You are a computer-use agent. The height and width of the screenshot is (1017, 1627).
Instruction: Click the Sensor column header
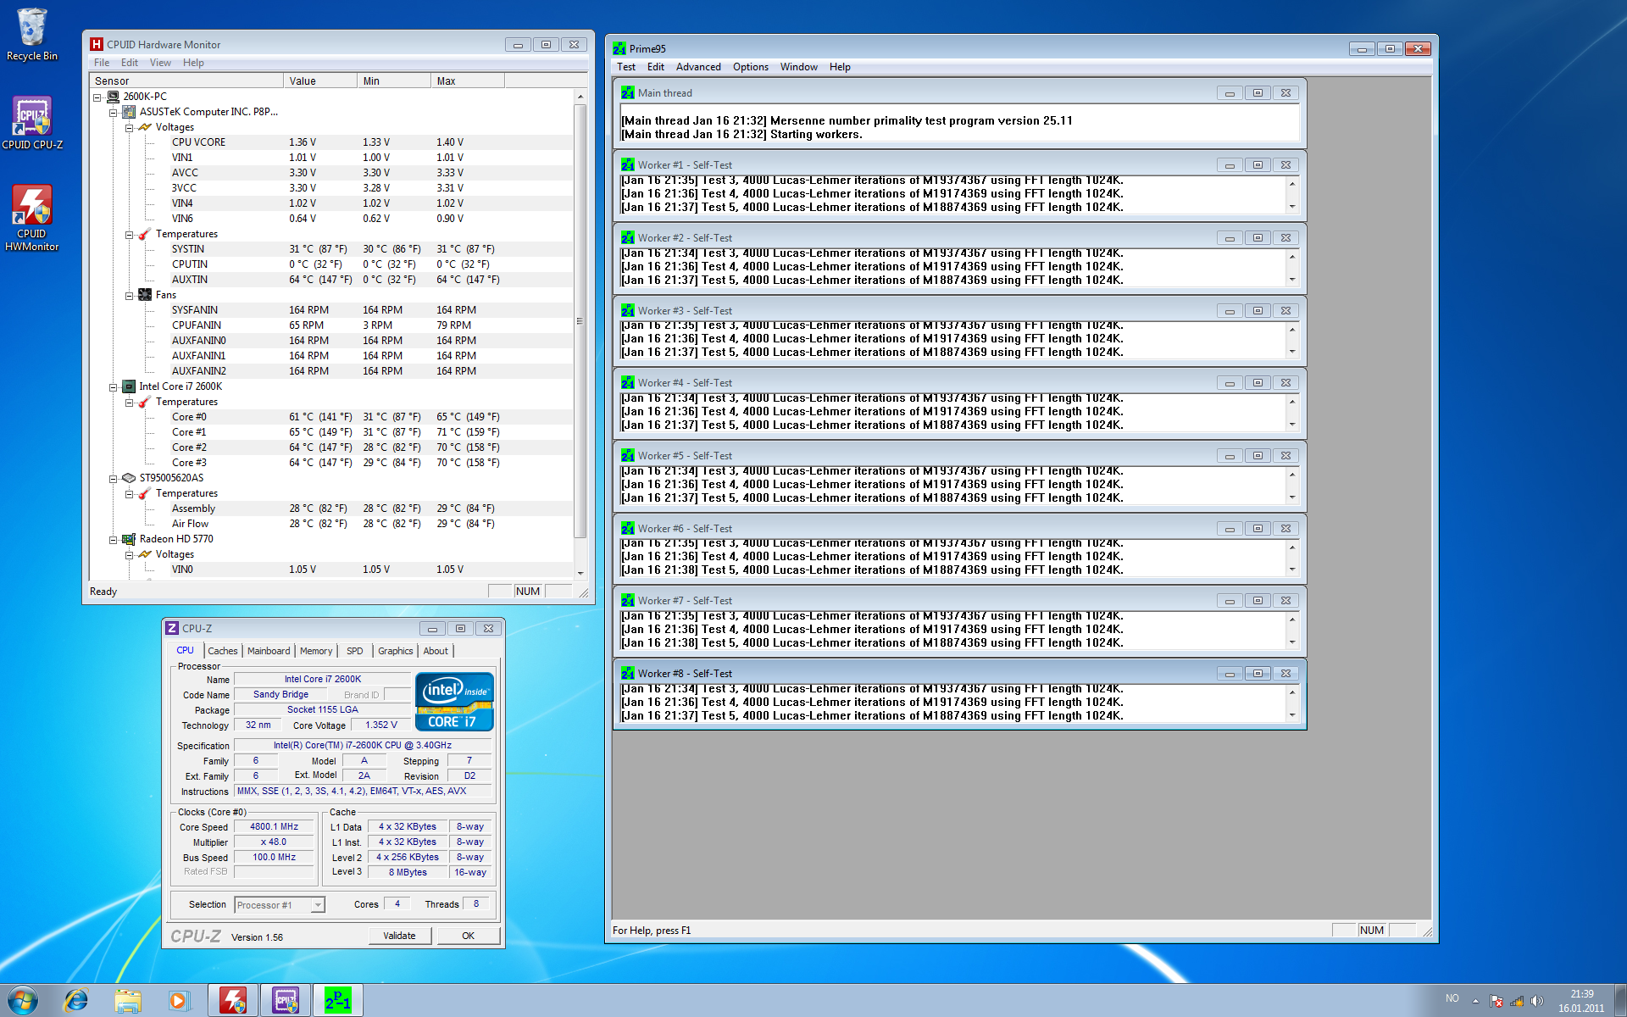click(x=186, y=81)
